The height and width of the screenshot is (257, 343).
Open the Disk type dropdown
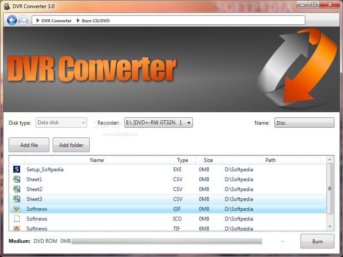coord(61,123)
